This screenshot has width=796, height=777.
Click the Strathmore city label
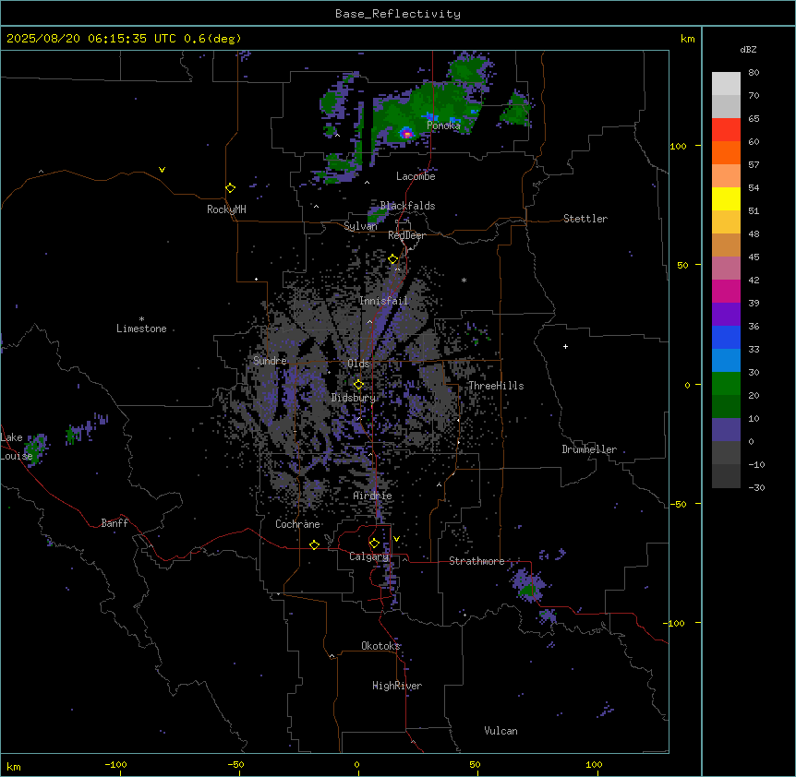tap(476, 561)
